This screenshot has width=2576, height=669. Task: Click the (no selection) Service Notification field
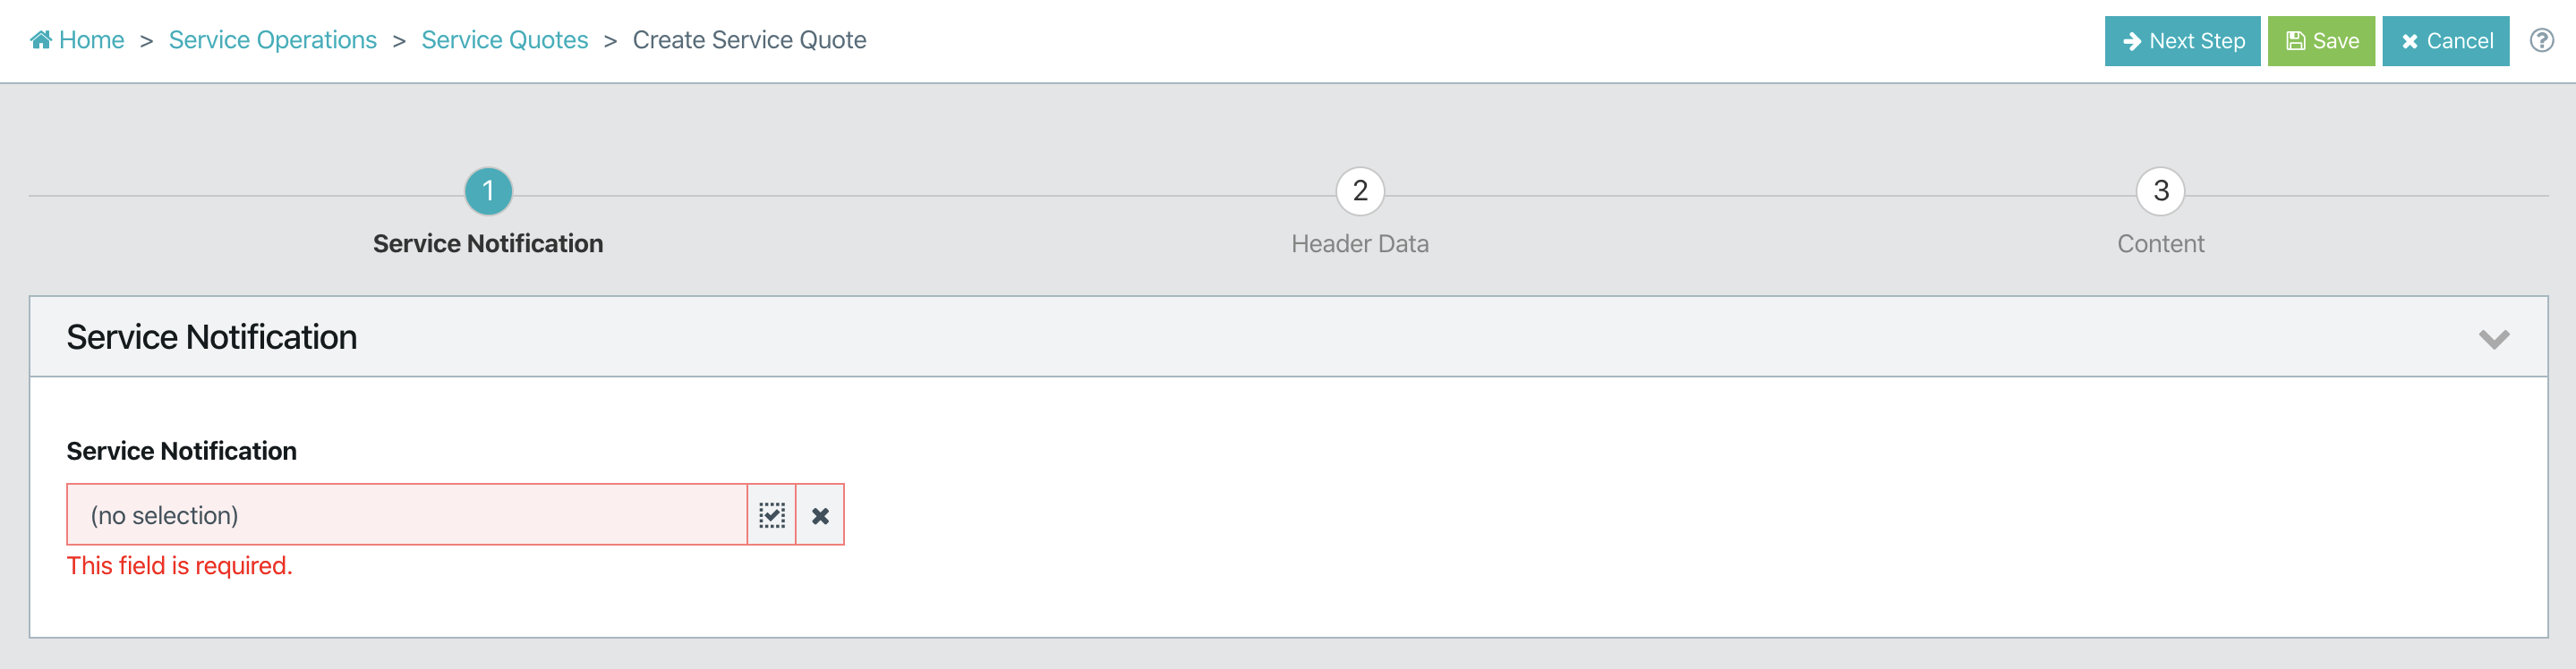tap(407, 515)
